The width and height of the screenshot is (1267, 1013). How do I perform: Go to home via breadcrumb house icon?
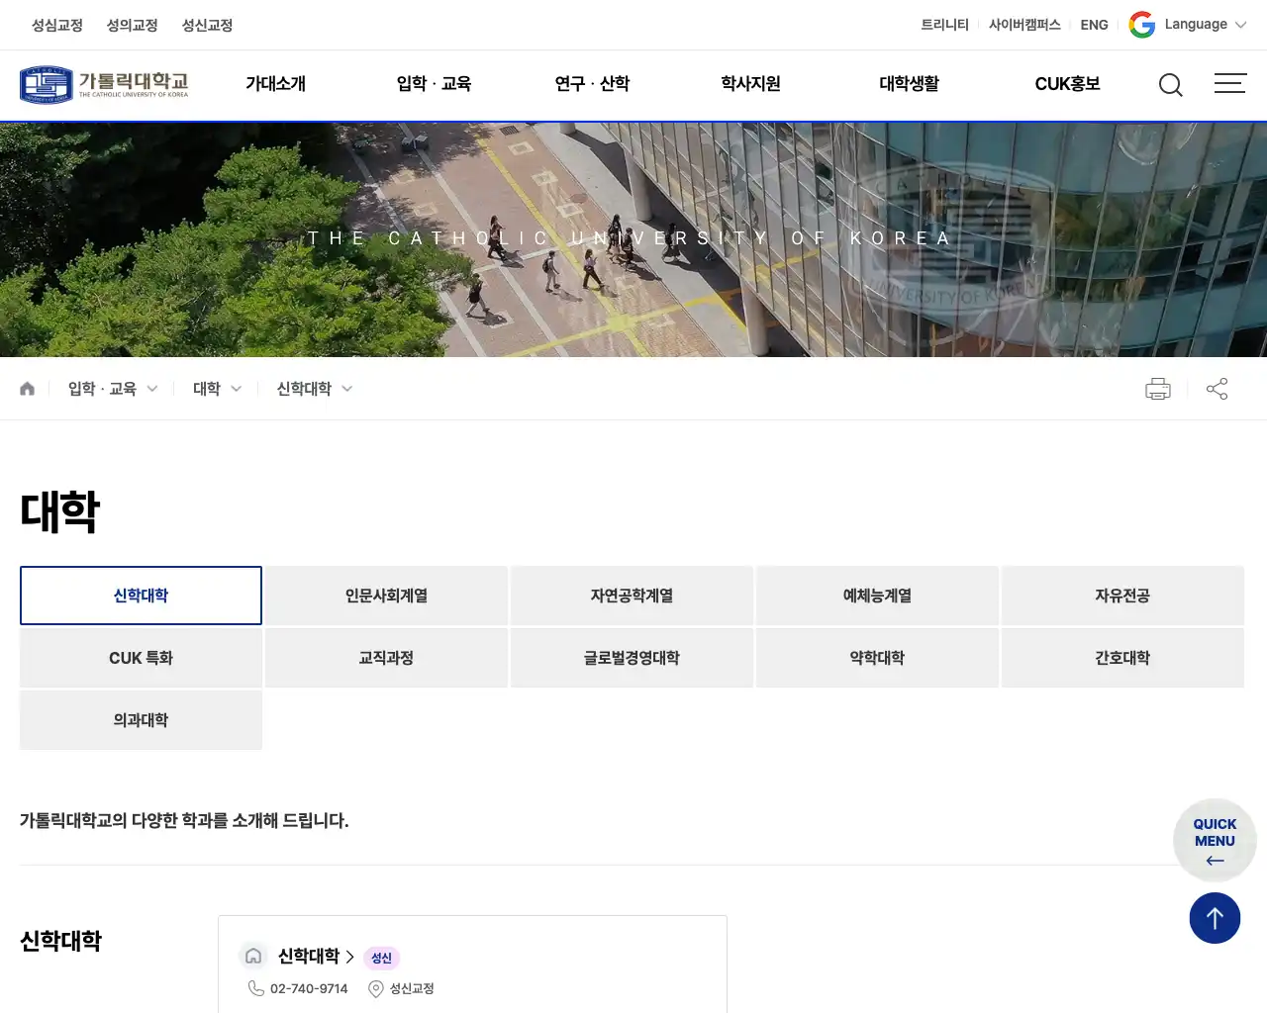(27, 389)
